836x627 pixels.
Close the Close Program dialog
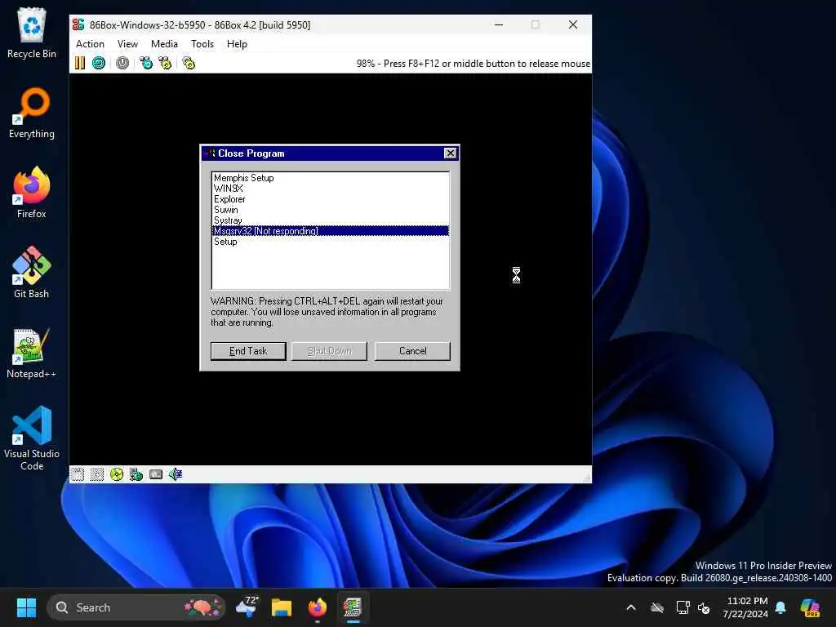[451, 153]
